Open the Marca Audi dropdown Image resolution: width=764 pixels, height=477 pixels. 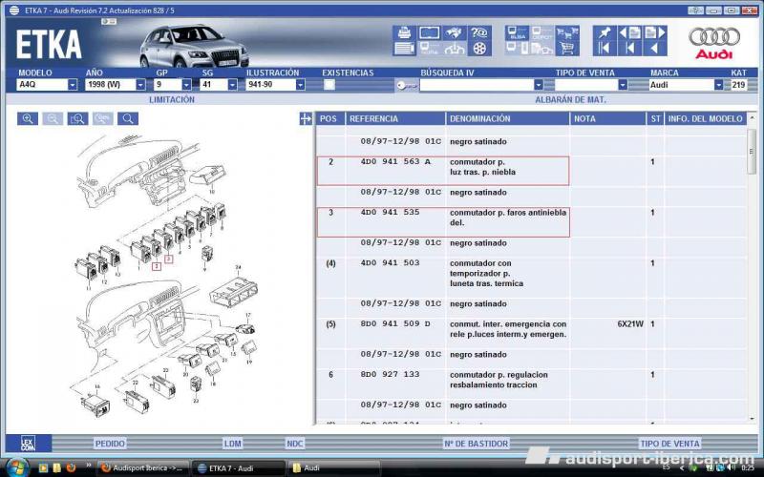[x=718, y=85]
